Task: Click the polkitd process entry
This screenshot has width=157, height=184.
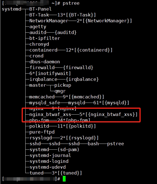Action: [39, 126]
